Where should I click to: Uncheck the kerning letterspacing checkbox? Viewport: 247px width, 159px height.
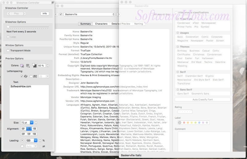pyautogui.click(x=22, y=76)
